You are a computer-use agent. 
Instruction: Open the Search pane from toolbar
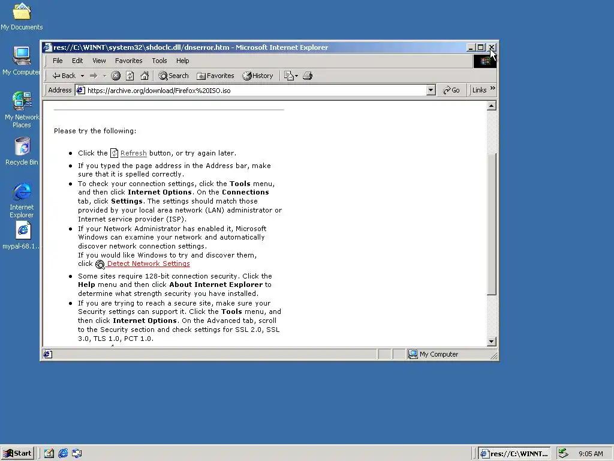173,76
